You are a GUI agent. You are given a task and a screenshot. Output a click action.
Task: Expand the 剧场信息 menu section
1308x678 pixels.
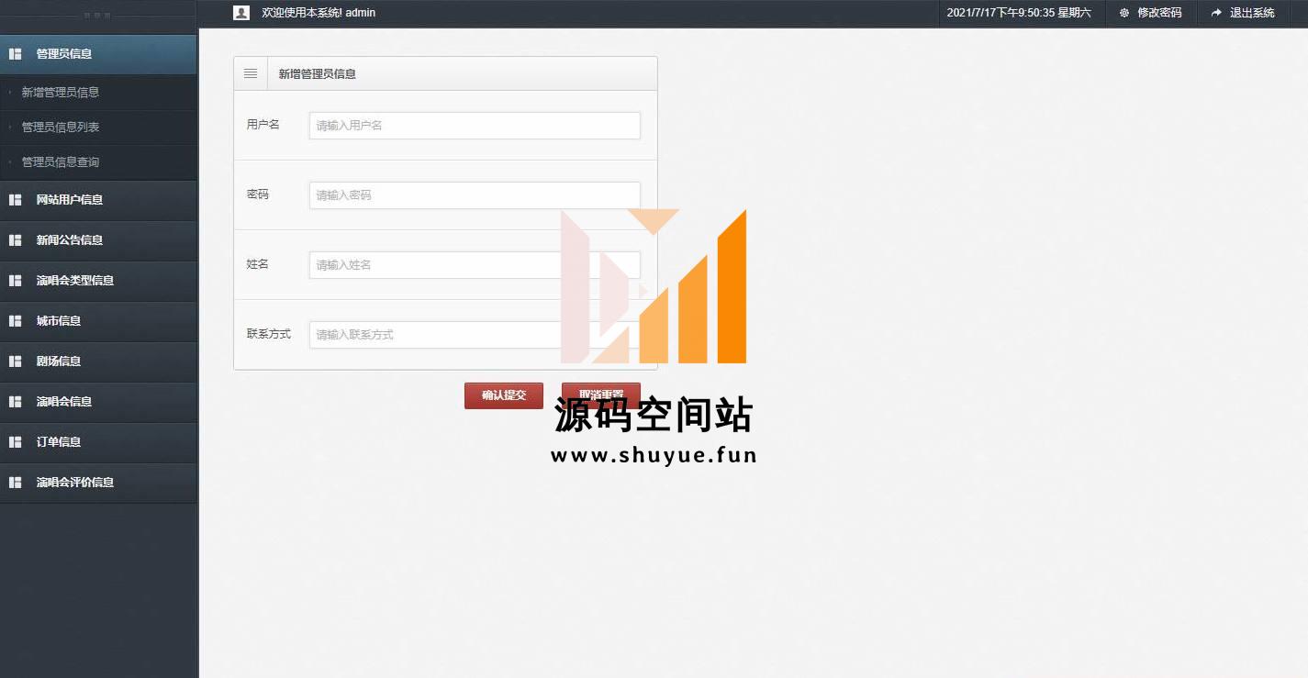98,361
